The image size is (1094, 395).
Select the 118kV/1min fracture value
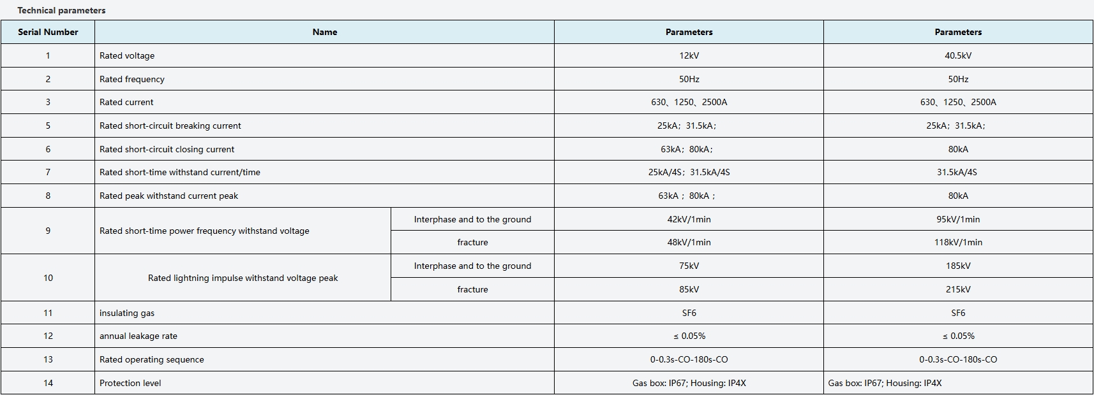957,242
